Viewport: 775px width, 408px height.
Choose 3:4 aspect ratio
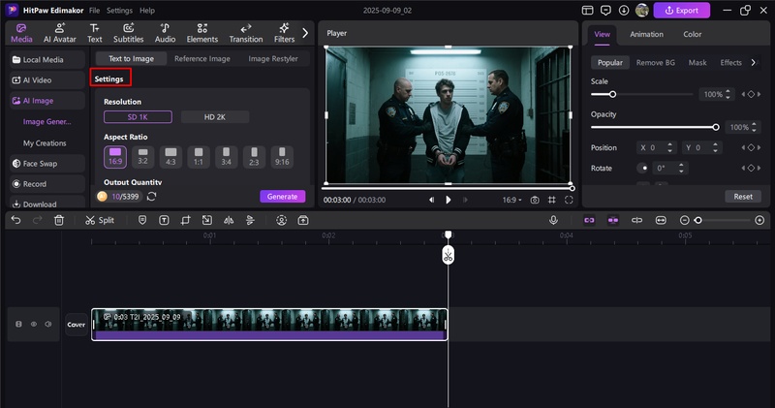click(226, 157)
